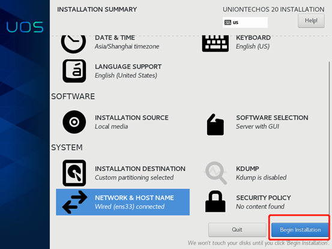Screen dimensions: 332x249
Task: Open the Language Support icon
Action: click(74, 71)
